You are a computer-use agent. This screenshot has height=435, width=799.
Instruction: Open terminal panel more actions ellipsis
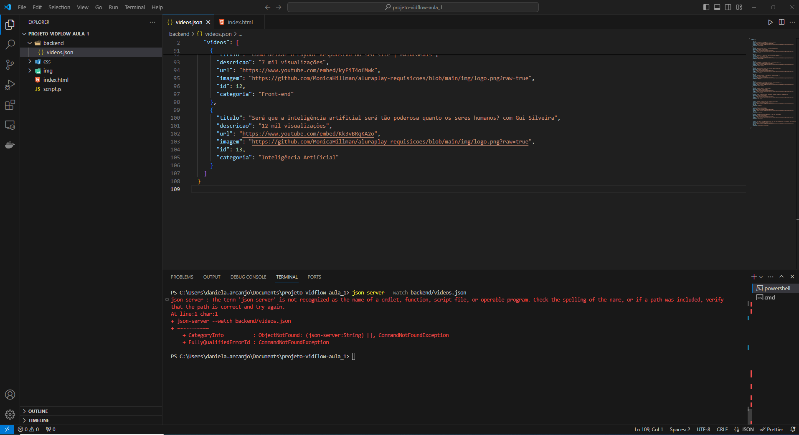click(x=771, y=277)
